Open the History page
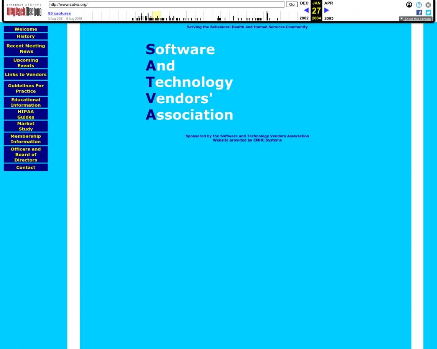437x349 pixels. coord(26,36)
